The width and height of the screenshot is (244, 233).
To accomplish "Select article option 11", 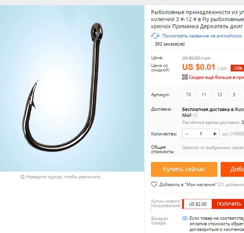I will coord(204,95).
